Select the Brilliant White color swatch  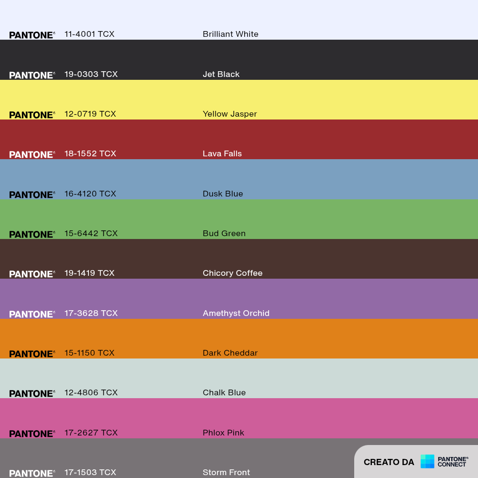[239, 20]
